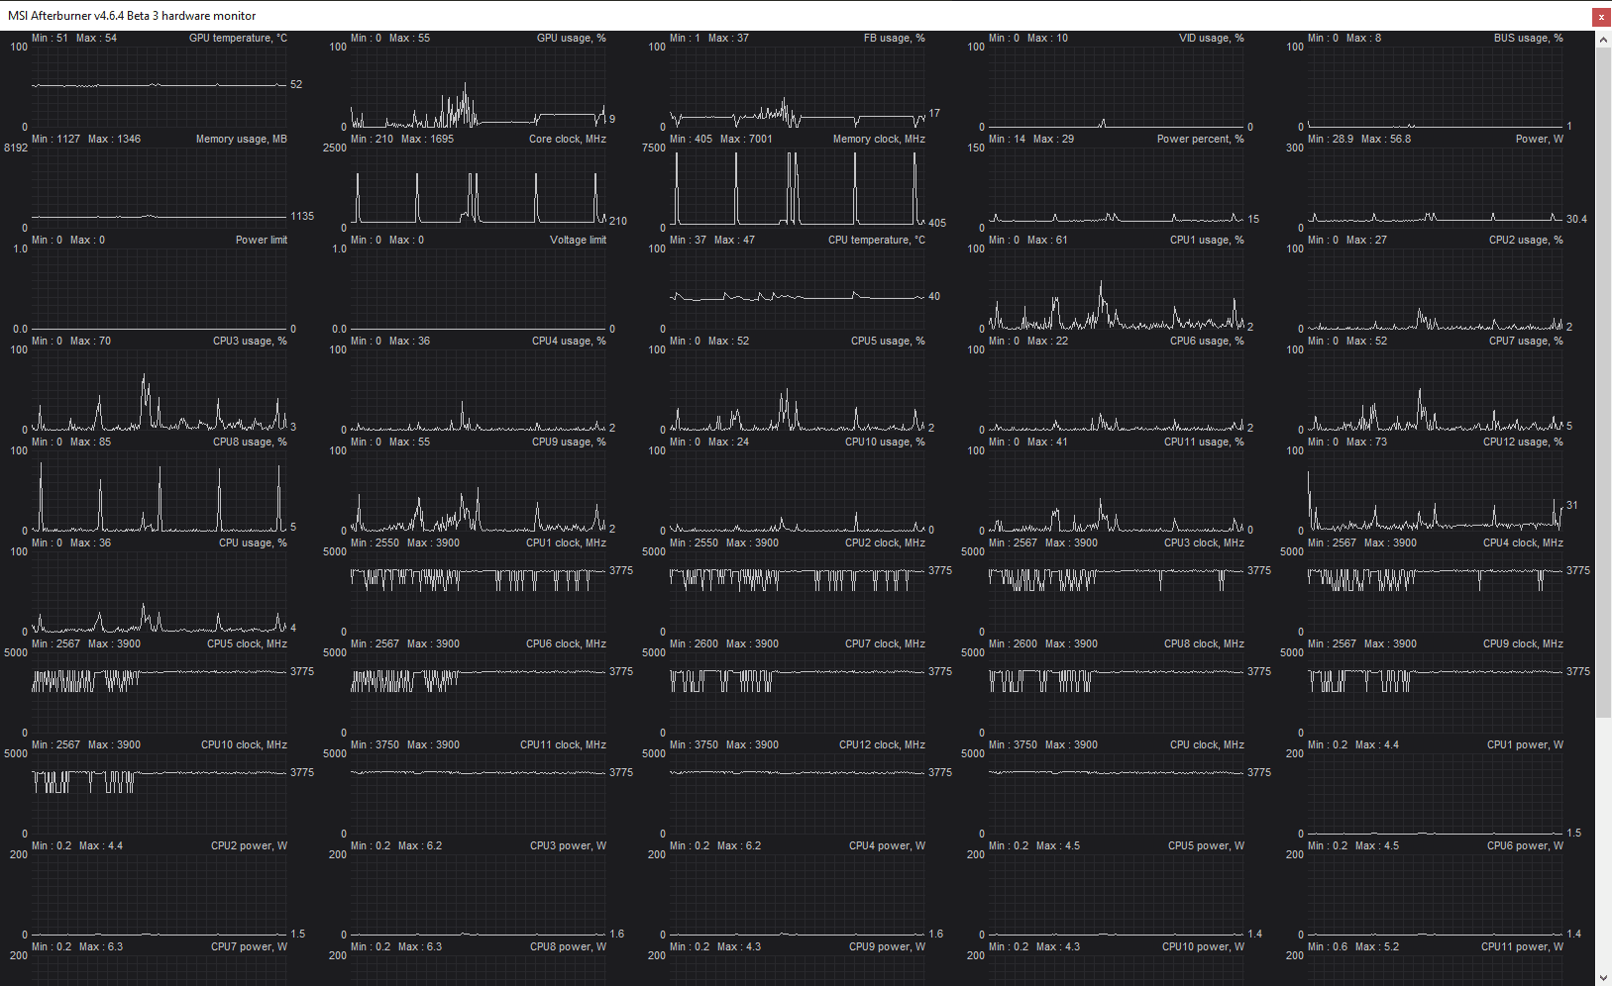Select the CPU1 clock graph

(479, 591)
